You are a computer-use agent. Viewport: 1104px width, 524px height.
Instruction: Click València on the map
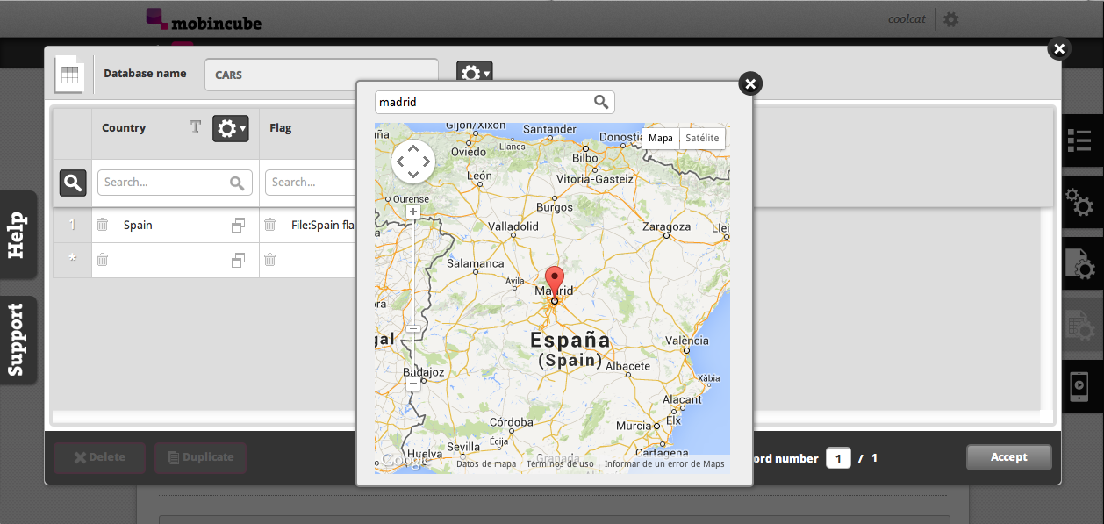click(x=687, y=341)
